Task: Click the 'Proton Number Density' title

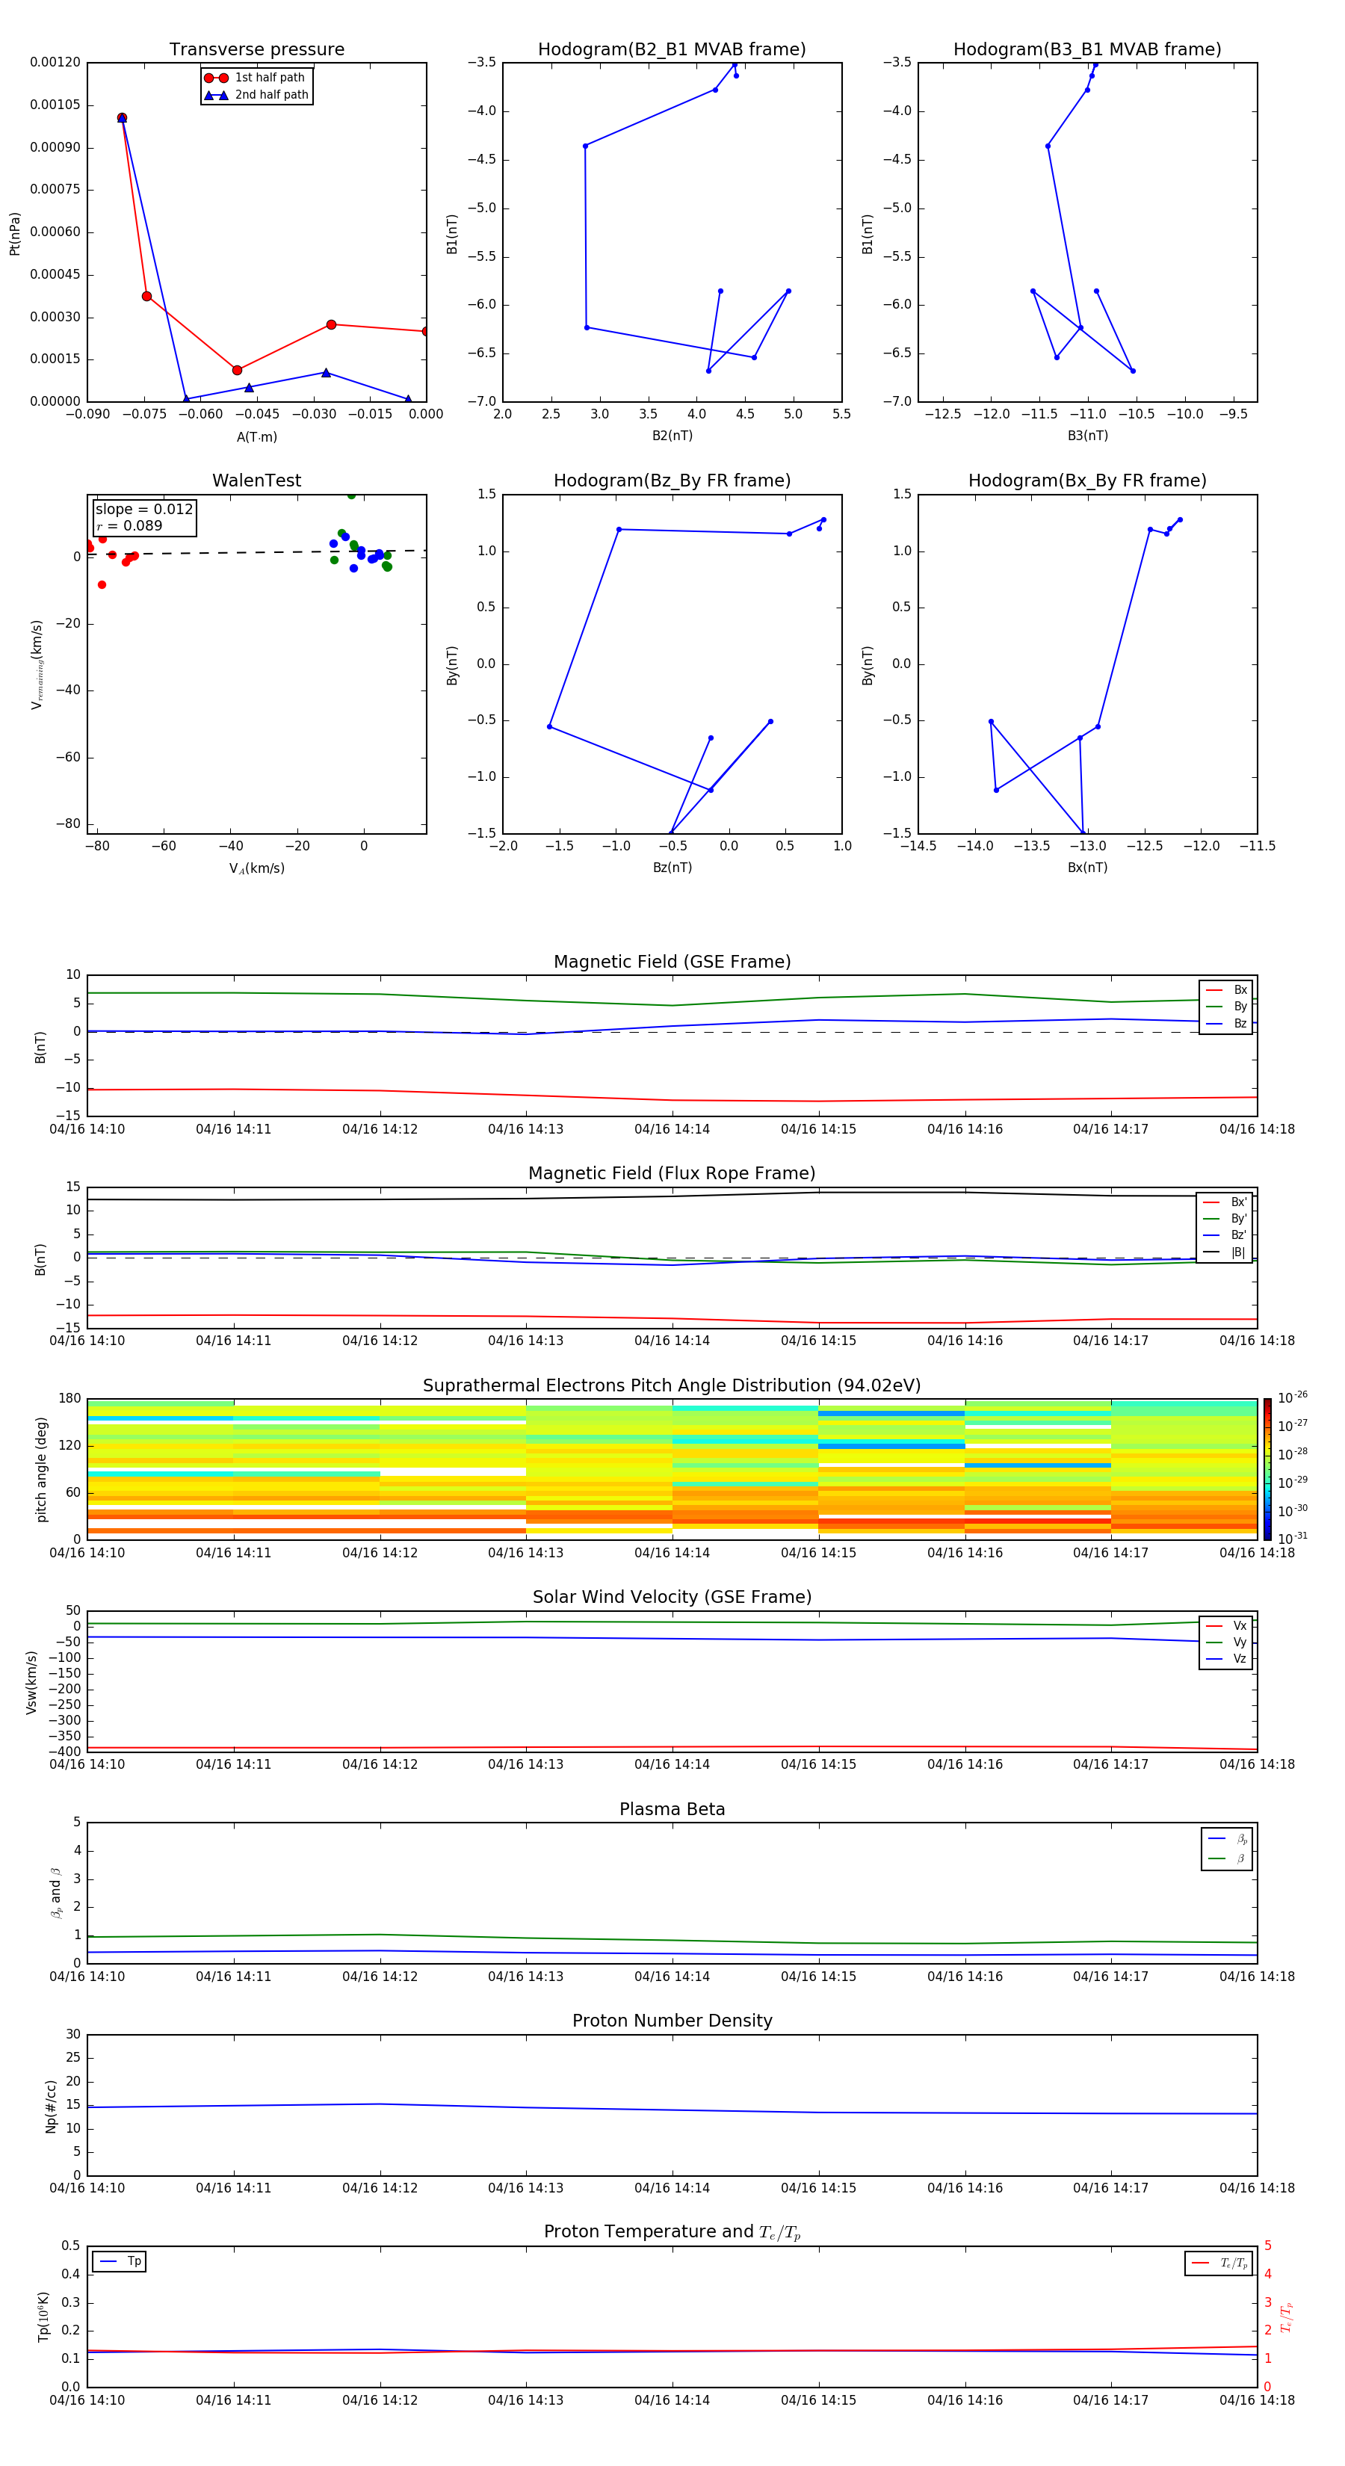Action: pyautogui.click(x=672, y=2021)
